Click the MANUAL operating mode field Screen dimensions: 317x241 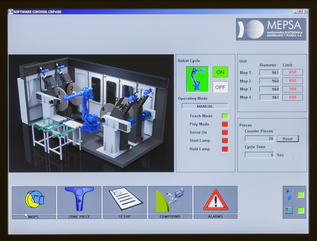[205, 106]
